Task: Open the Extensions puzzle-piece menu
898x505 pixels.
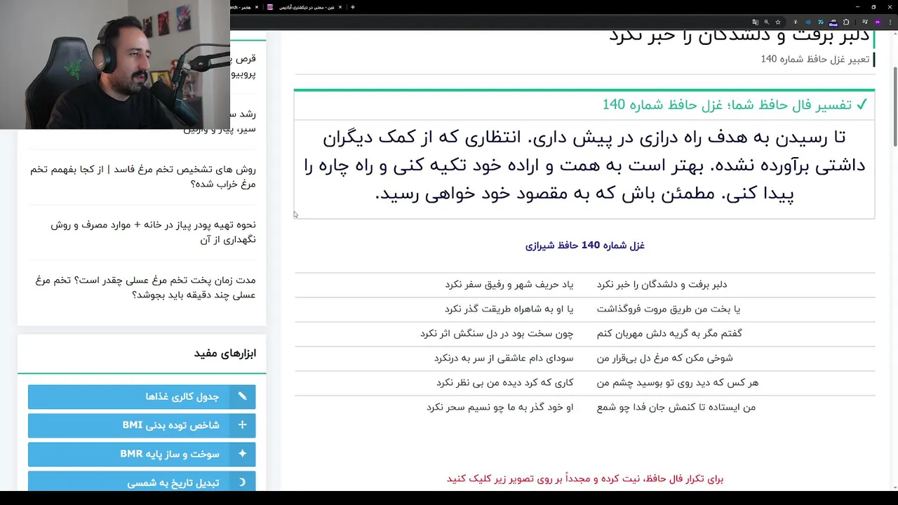Action: pos(846,22)
